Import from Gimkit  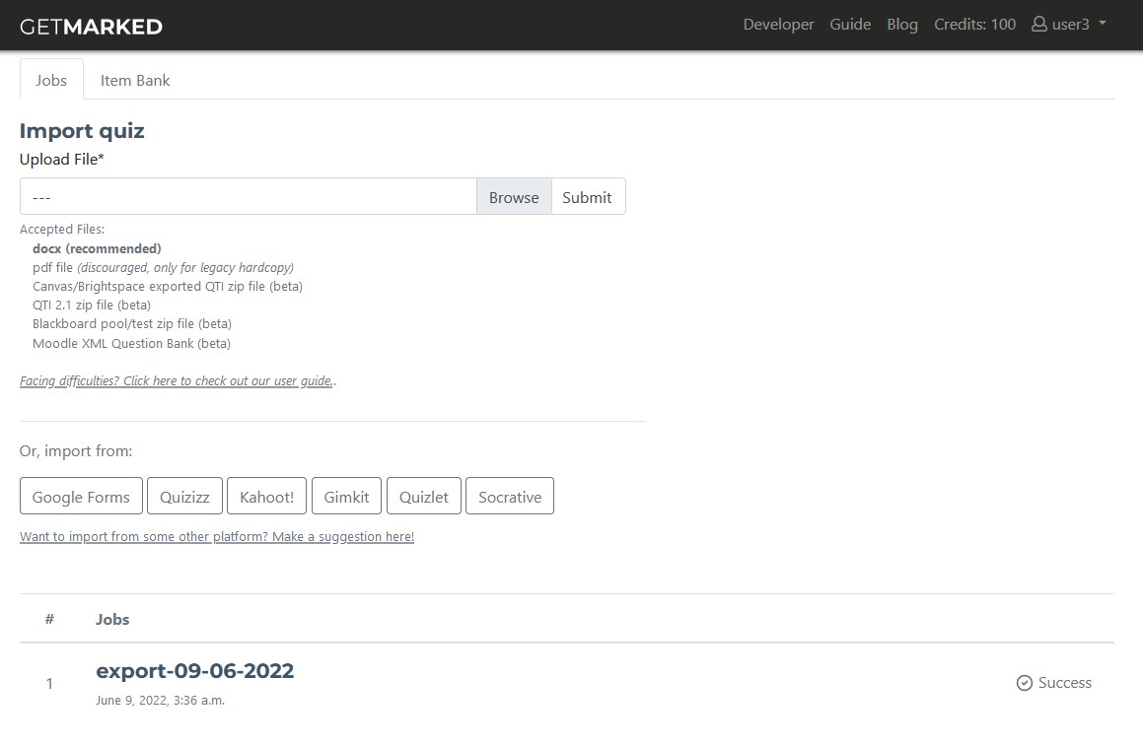(x=346, y=496)
